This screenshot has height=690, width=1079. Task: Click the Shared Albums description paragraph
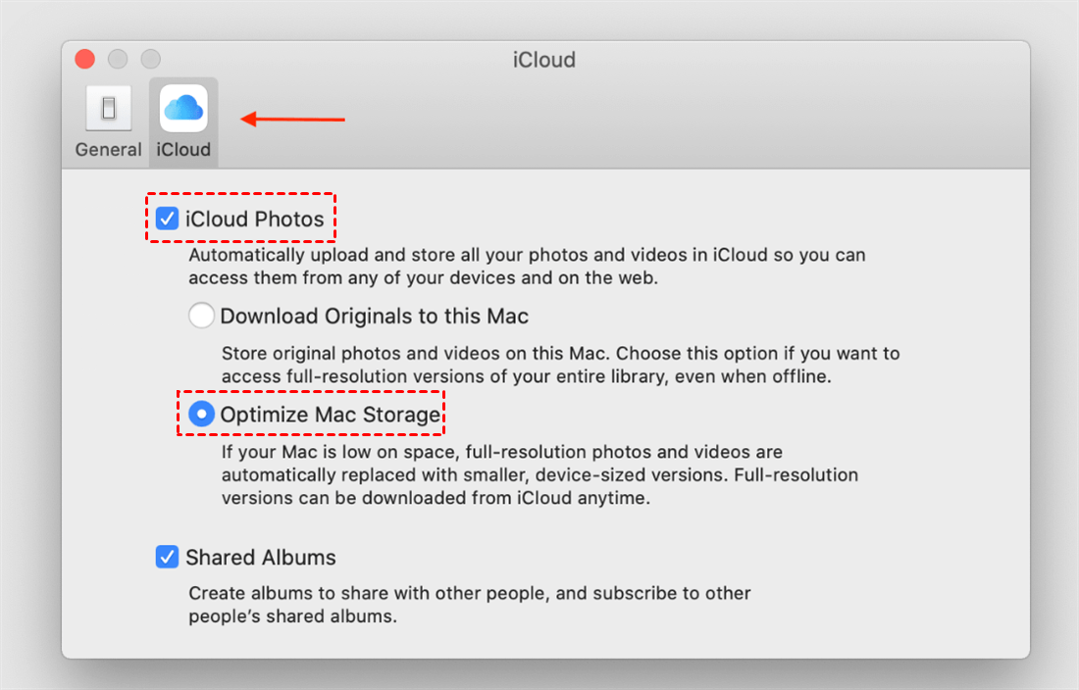[x=469, y=605]
